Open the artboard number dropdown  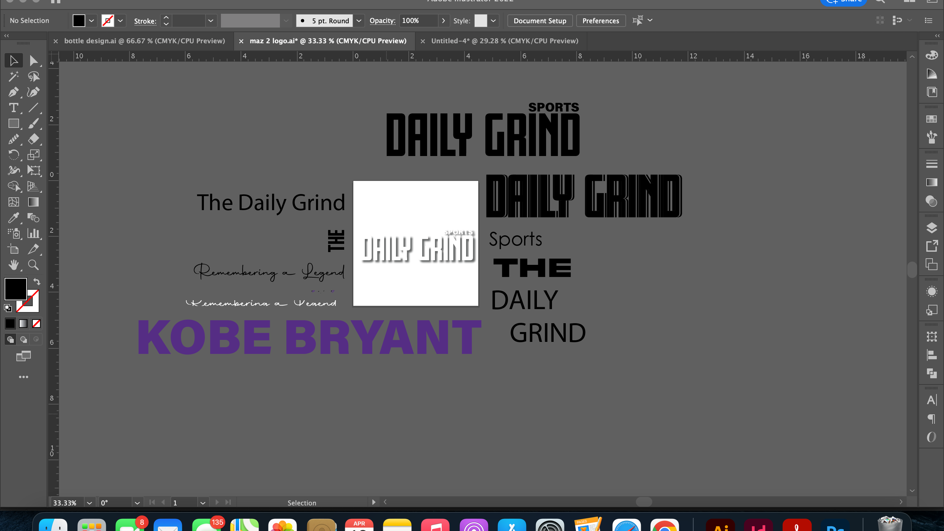tap(203, 503)
